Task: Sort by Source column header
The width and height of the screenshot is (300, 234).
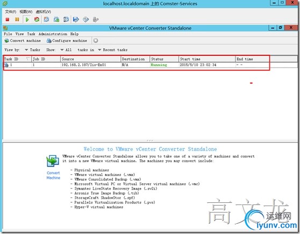Action: click(x=91, y=59)
